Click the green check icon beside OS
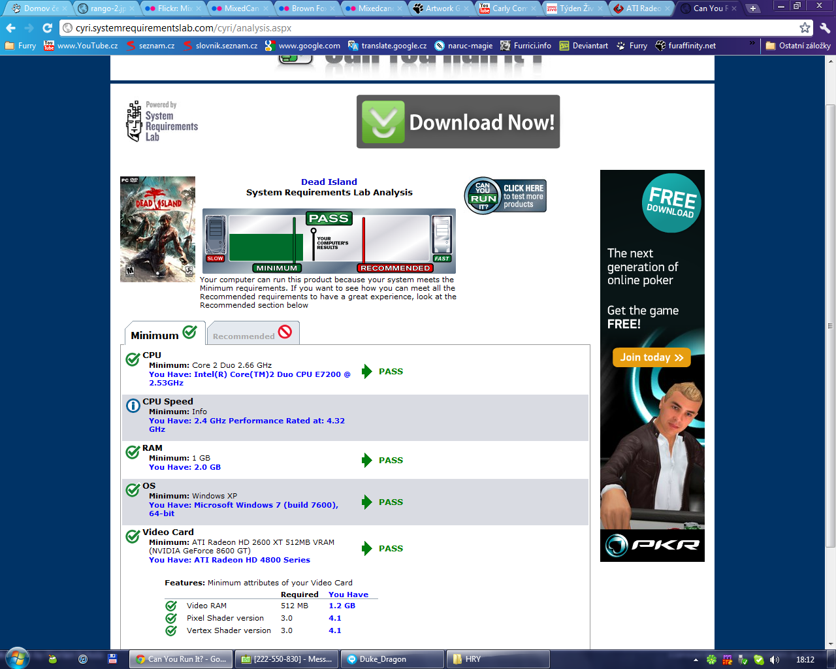The width and height of the screenshot is (836, 669). [x=133, y=489]
